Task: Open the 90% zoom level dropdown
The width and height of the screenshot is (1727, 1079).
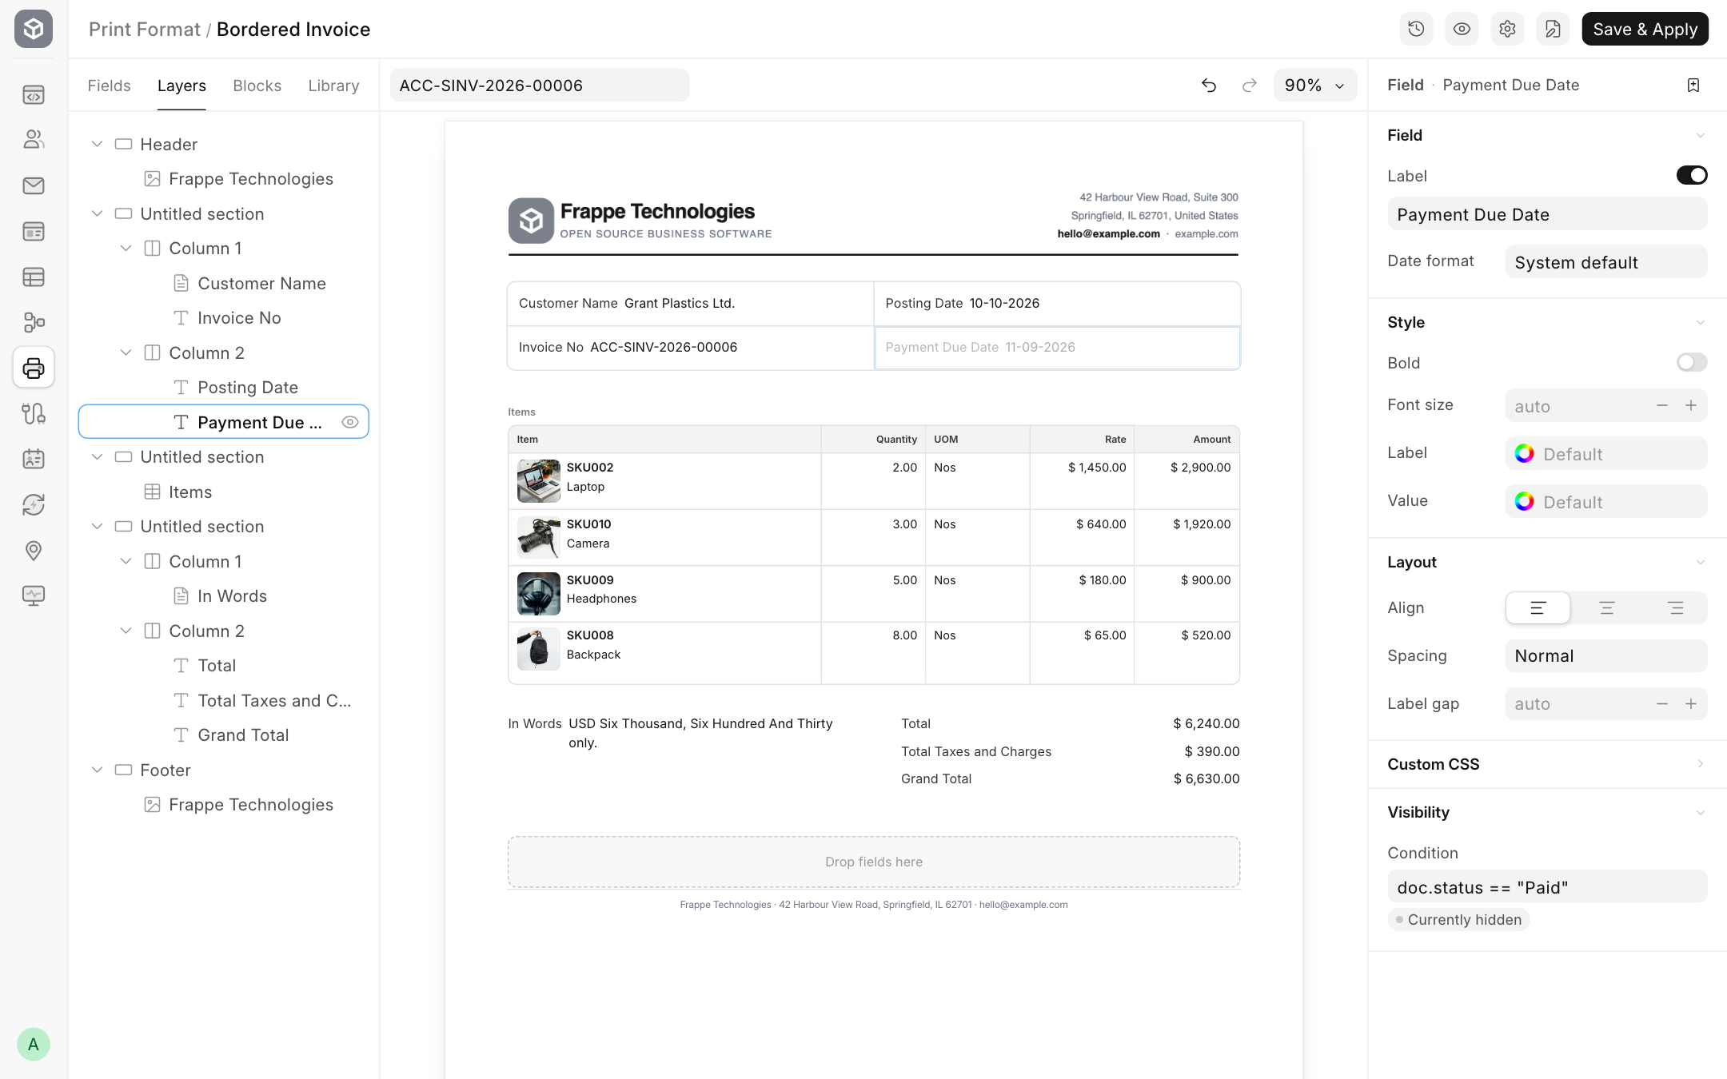Action: click(1314, 85)
